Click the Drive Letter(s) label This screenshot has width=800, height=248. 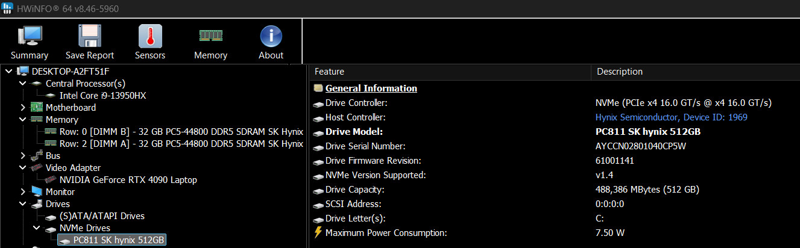pyautogui.click(x=355, y=219)
